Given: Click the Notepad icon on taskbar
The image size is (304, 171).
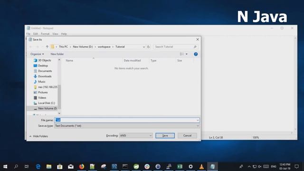Looking at the screenshot, I should pos(212,167).
